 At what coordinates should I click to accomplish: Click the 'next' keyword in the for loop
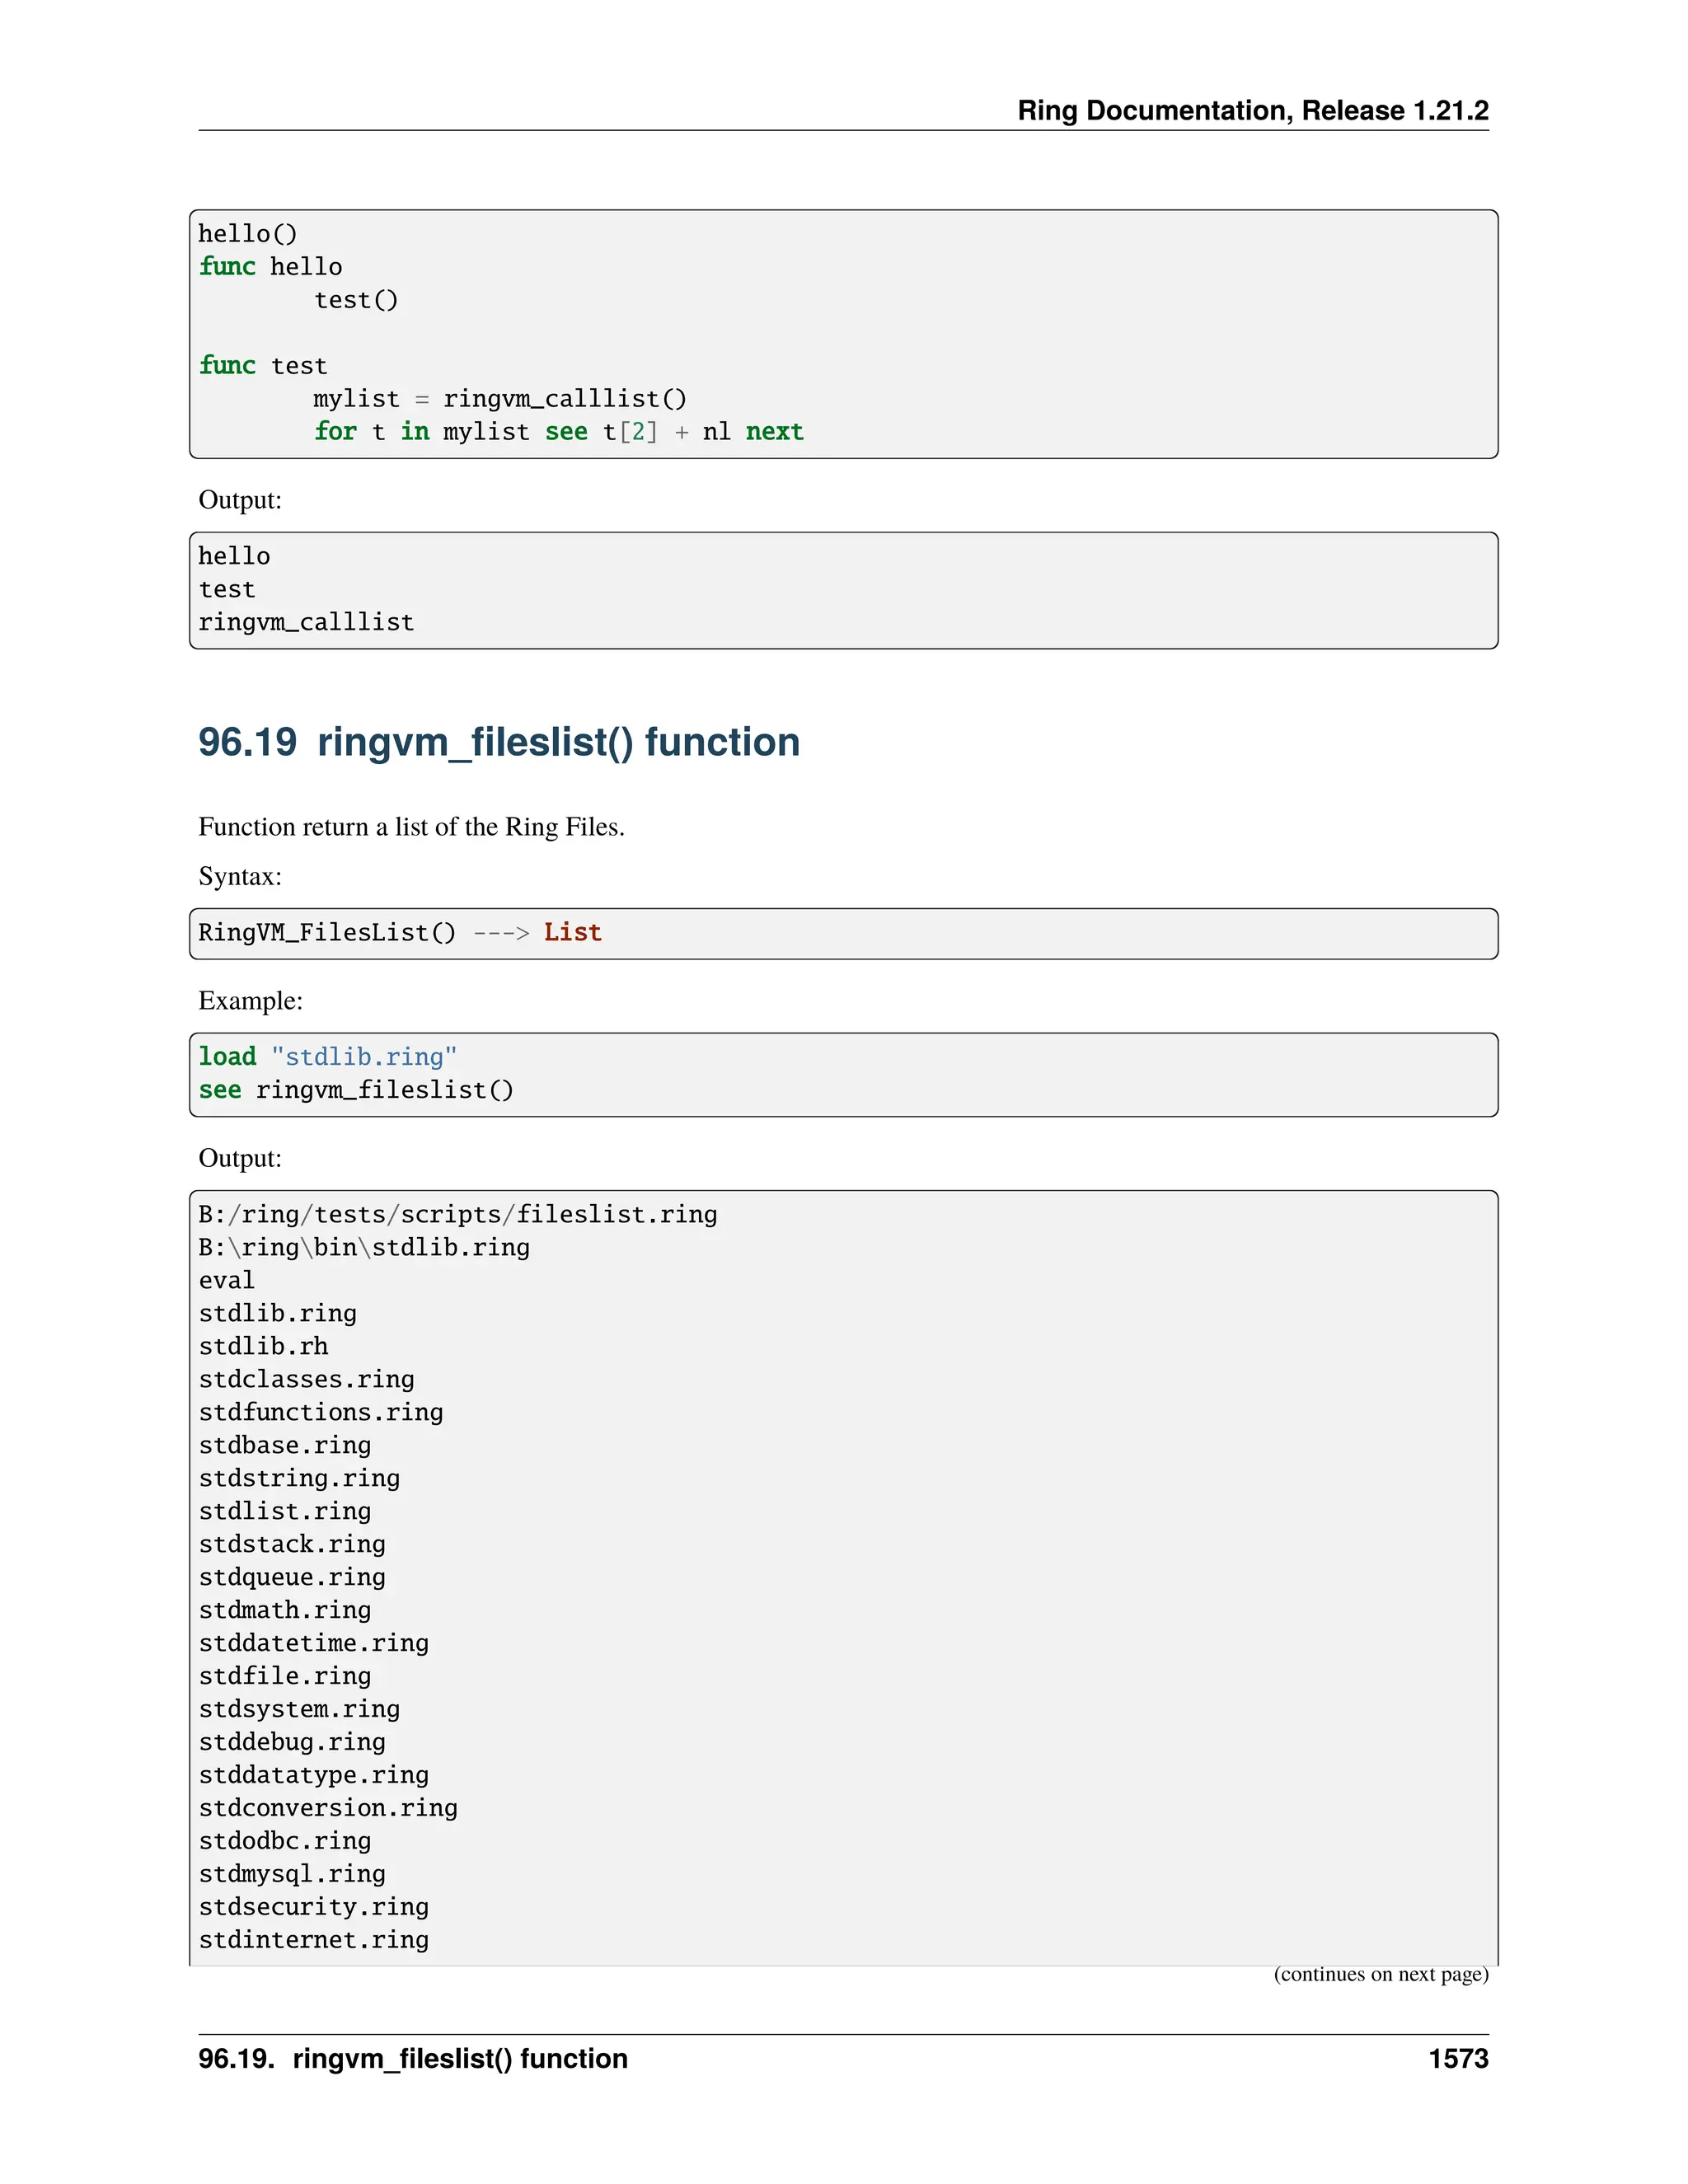[774, 432]
